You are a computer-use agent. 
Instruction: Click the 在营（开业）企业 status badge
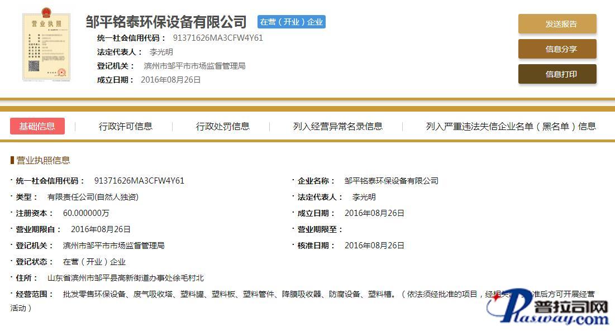coord(292,22)
